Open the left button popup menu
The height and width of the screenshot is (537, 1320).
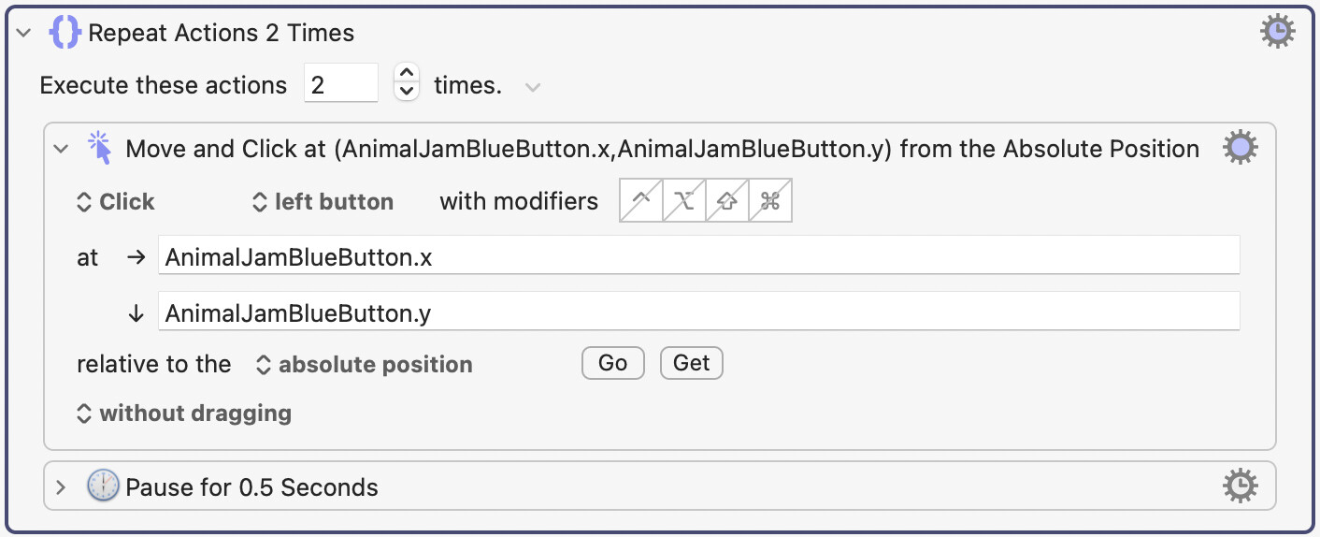(323, 202)
